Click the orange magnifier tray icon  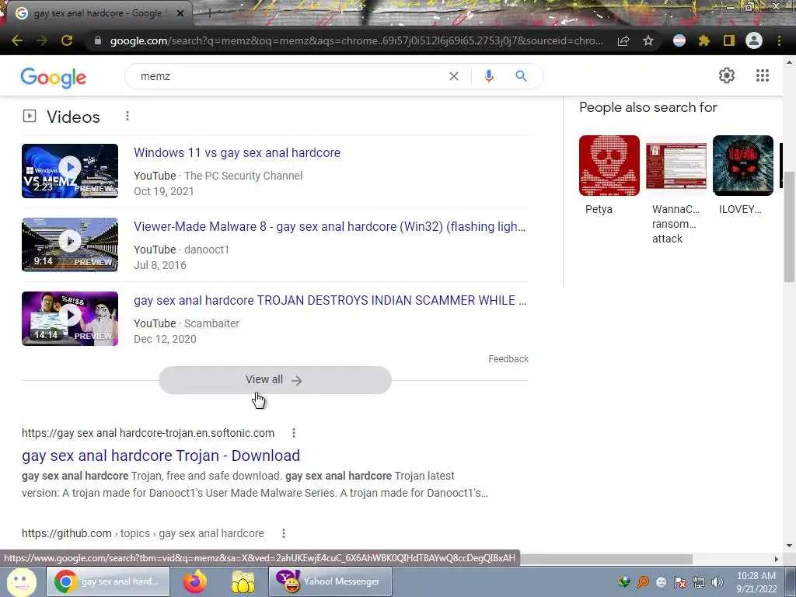(x=643, y=582)
